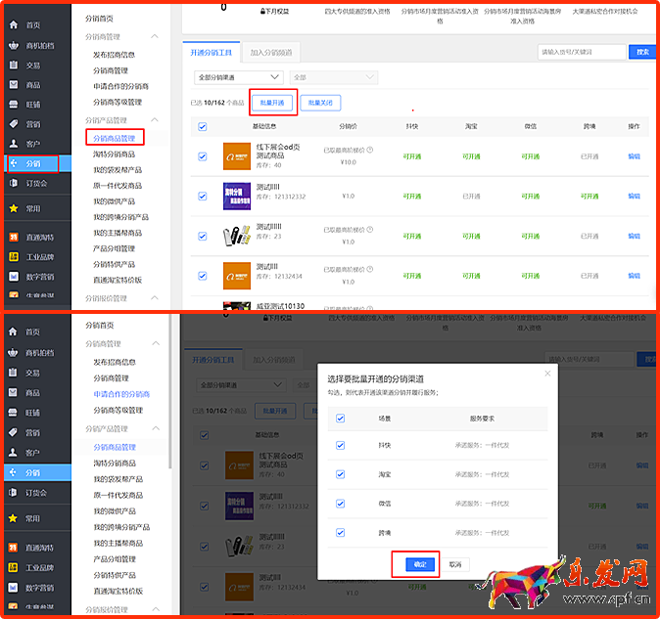
Task: Confirm dialog with blue 确定 button
Action: click(x=420, y=564)
